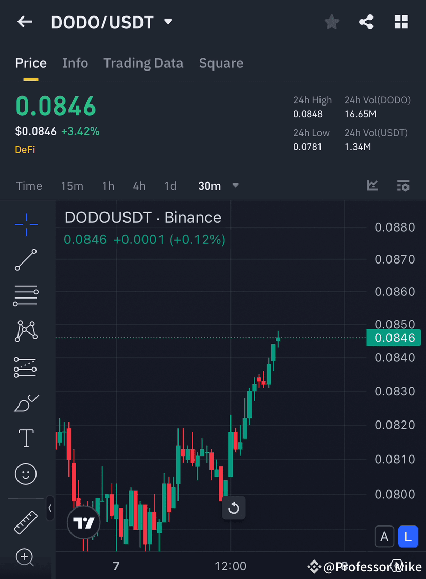Refresh the chart view

coord(234,508)
